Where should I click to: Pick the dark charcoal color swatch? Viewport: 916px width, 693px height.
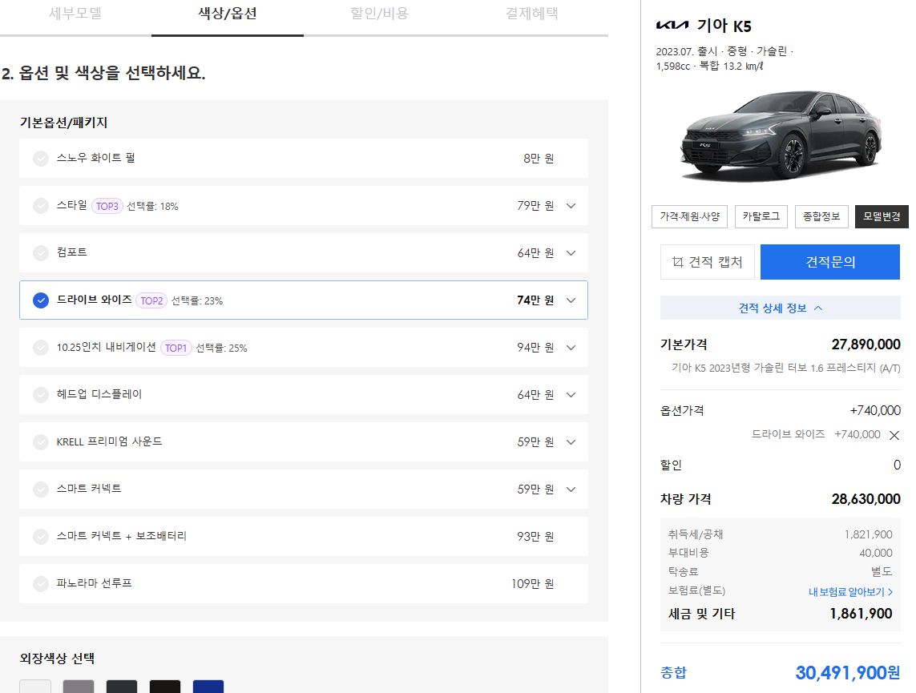[122, 687]
